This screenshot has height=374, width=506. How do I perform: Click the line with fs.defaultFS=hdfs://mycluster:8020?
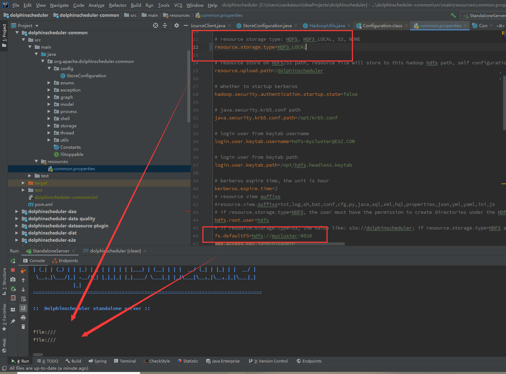(x=263, y=236)
